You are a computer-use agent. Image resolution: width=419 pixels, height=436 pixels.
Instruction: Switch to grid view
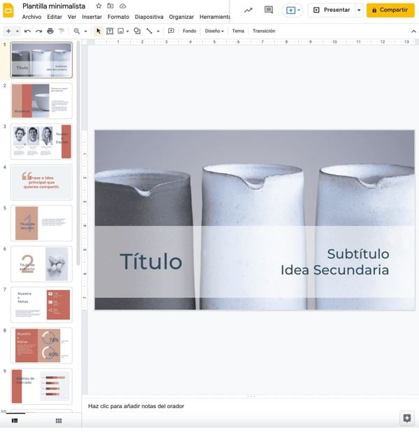click(x=59, y=421)
